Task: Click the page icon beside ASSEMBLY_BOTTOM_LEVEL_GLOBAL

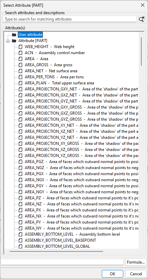Action: point(20,246)
